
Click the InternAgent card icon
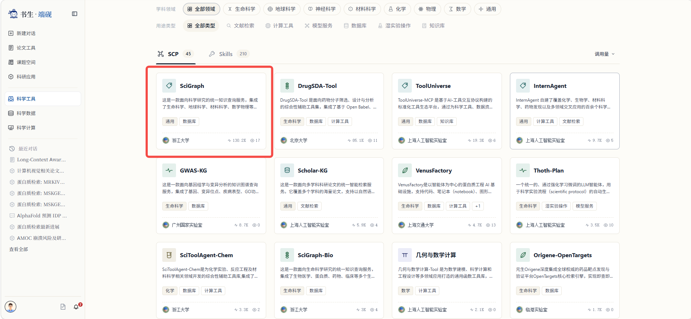pos(523,86)
